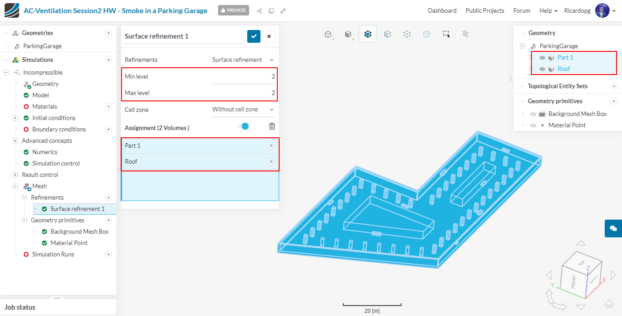Add a boundary condition with plus icon
This screenshot has height=316, width=622.
[108, 129]
